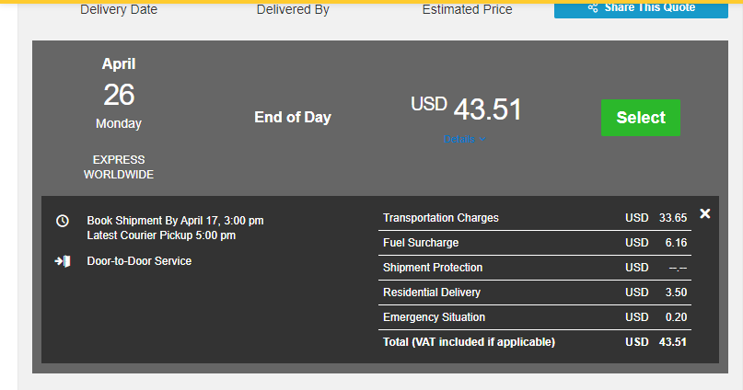
Task: Share This Quote button
Action: 641,9
